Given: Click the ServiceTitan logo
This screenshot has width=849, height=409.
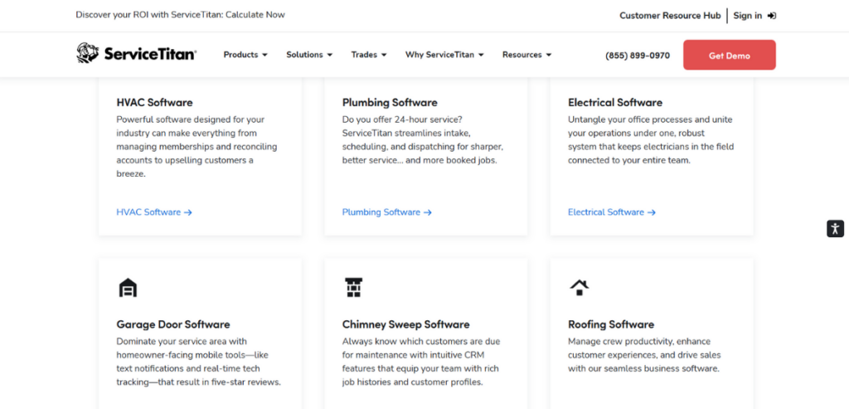Looking at the screenshot, I should (136, 54).
